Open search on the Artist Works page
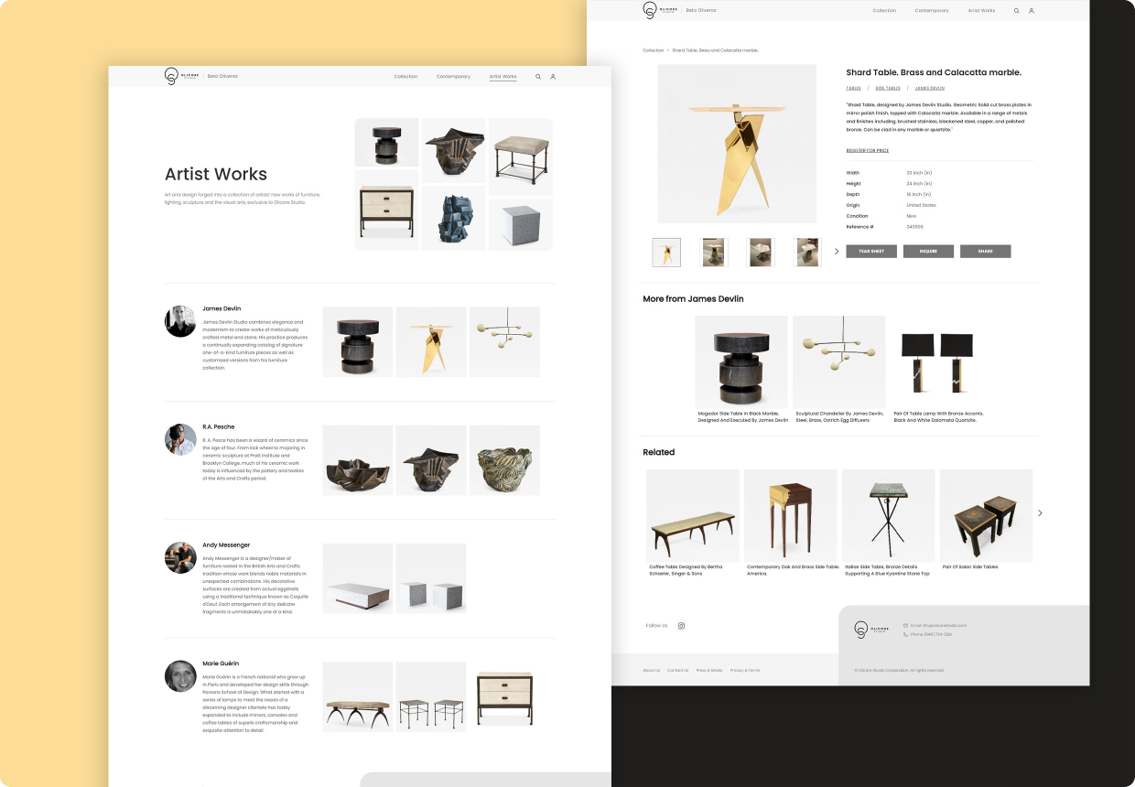 click(538, 77)
